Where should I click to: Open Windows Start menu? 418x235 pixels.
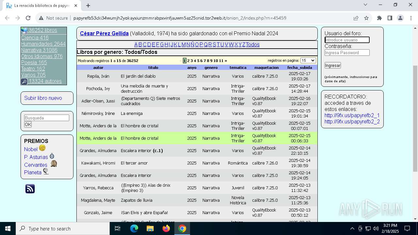[8, 228]
